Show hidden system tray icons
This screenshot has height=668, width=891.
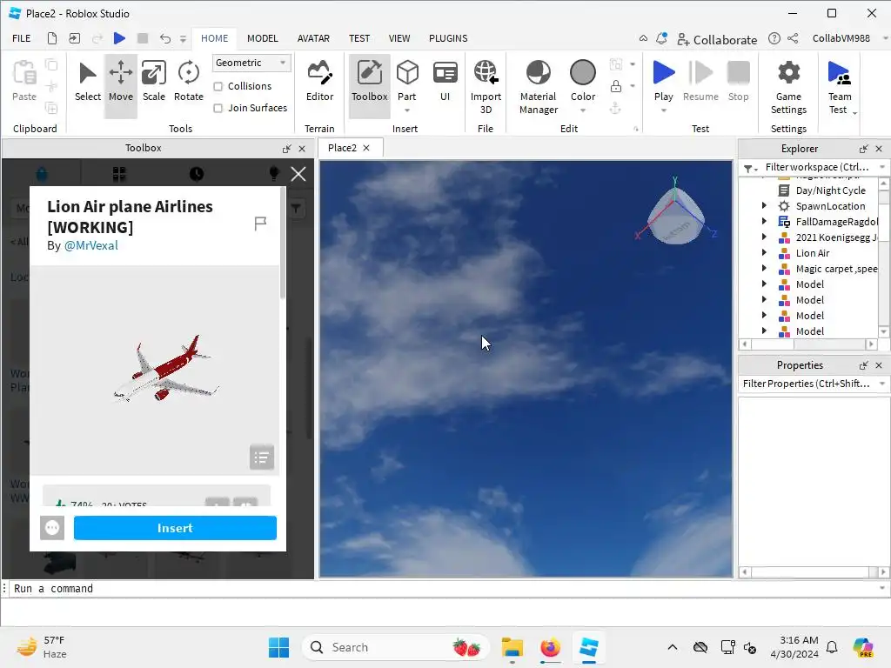[x=673, y=647]
